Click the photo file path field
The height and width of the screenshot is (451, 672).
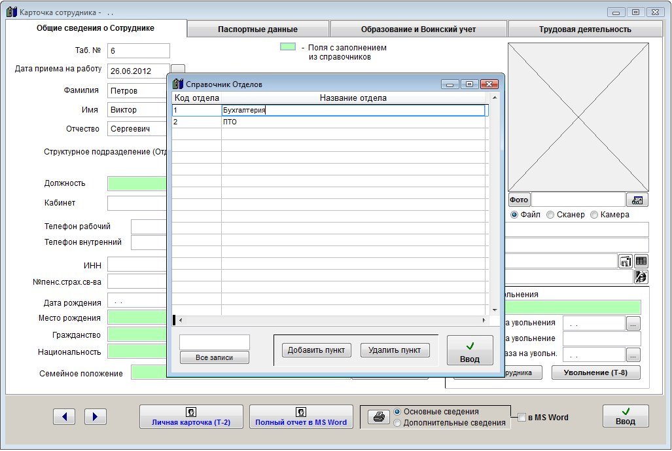click(578, 200)
